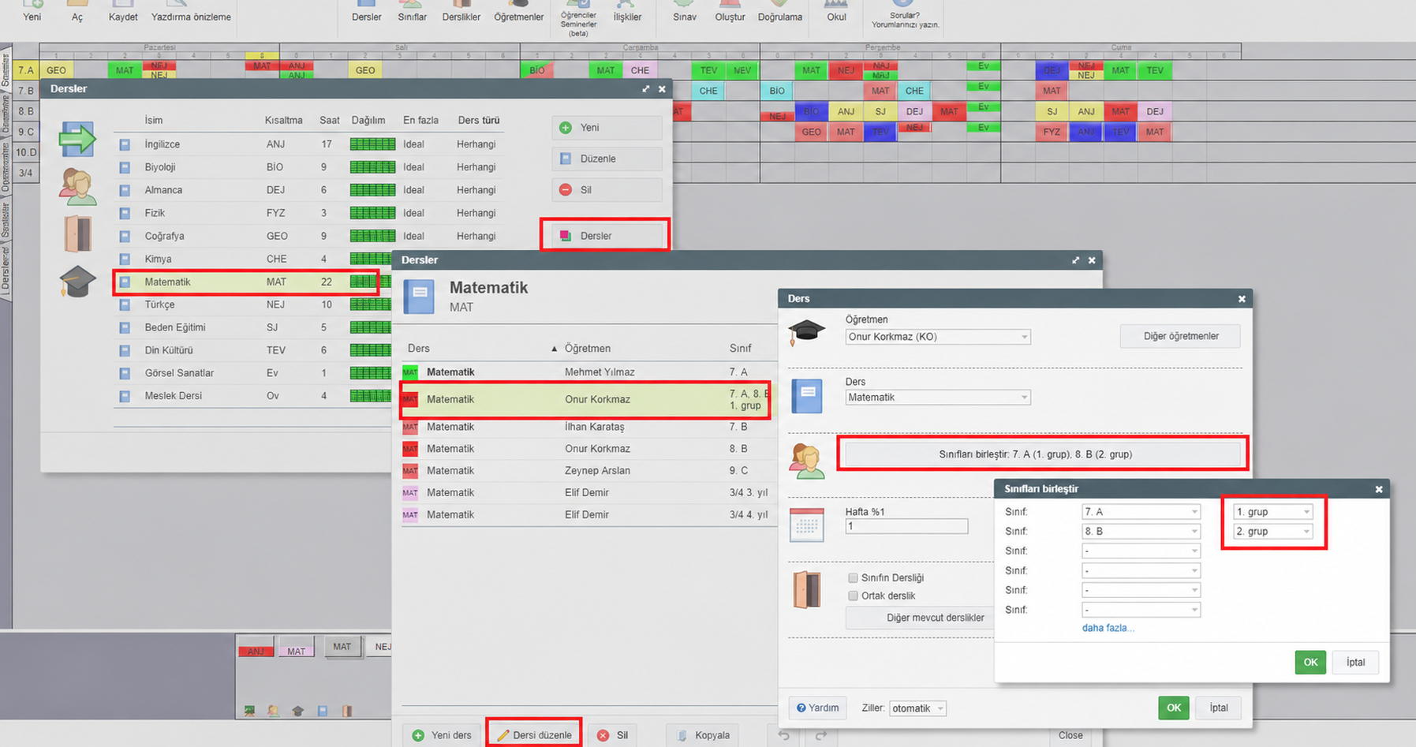1416x747 pixels.
Task: Click the redo arrow at bottom of Matematik dialog
Action: pos(820,735)
